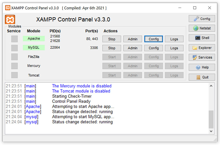Click the log scrollbar down arrow
Viewport: 220px width, 145px height.
pyautogui.click(x=211, y=131)
